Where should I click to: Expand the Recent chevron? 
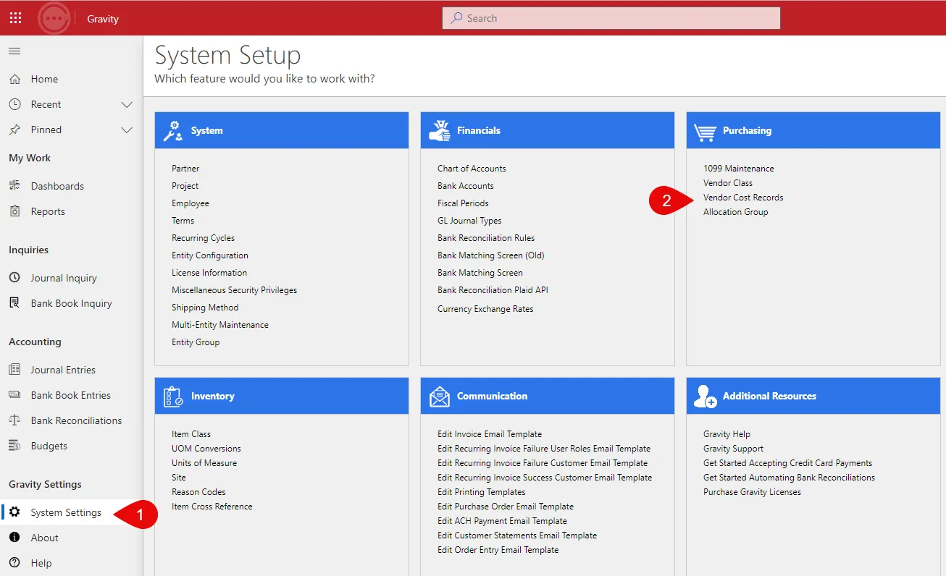coord(127,104)
